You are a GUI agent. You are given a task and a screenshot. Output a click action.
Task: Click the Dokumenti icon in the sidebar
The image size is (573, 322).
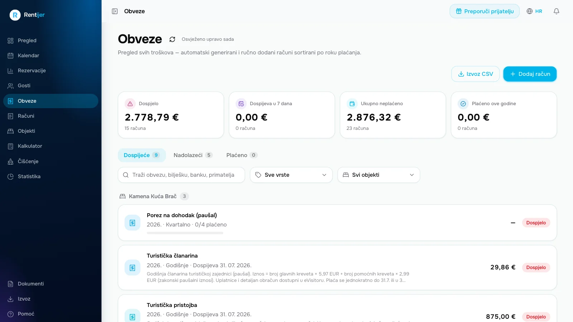point(10,284)
